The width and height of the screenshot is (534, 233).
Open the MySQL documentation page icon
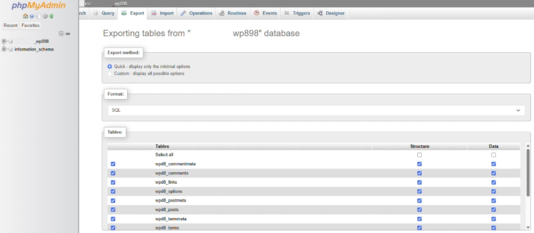pos(38,16)
